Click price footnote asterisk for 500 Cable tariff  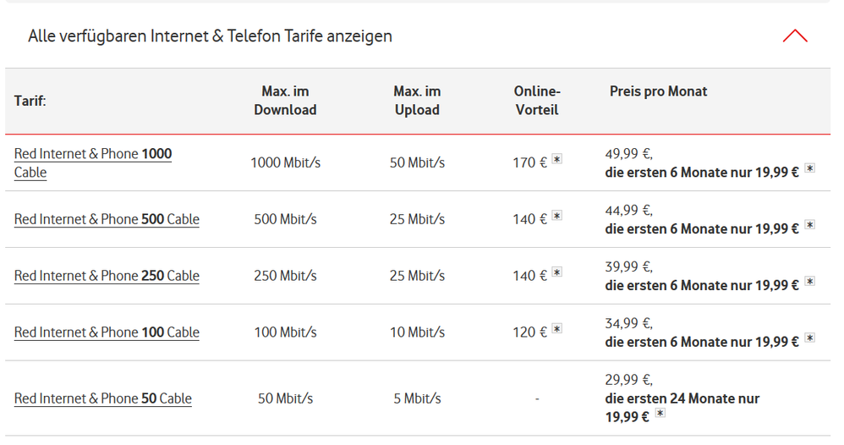(809, 225)
